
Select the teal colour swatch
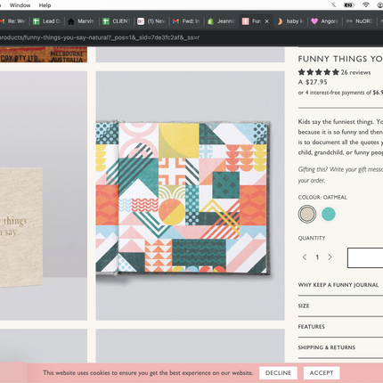pos(329,214)
